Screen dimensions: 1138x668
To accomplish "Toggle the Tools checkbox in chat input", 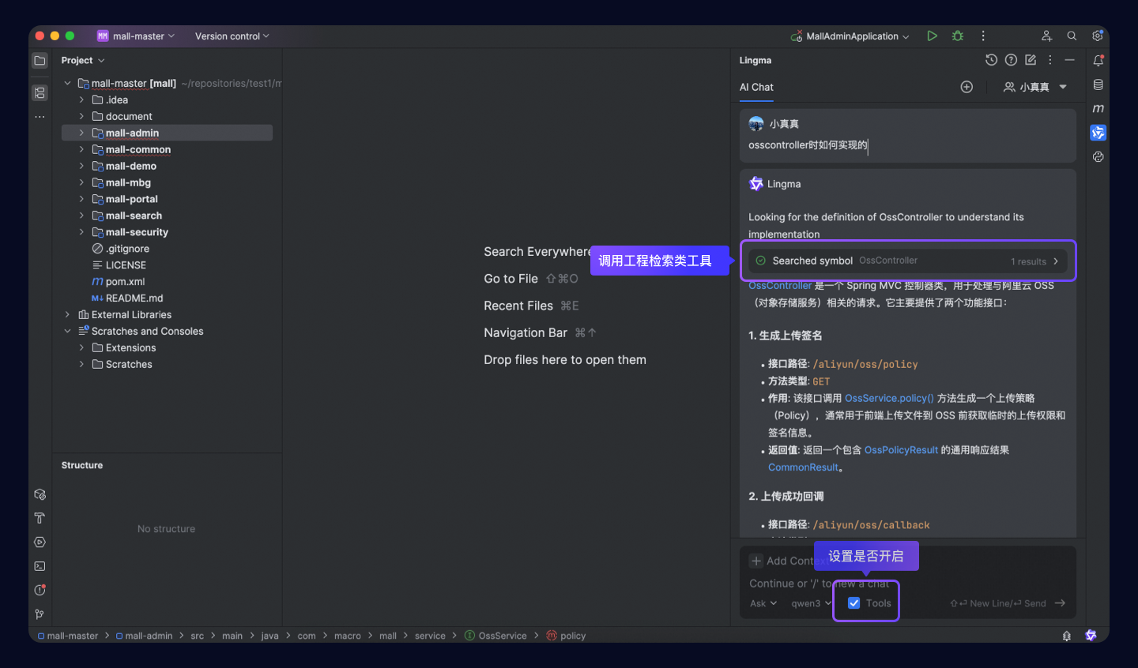I will 854,603.
